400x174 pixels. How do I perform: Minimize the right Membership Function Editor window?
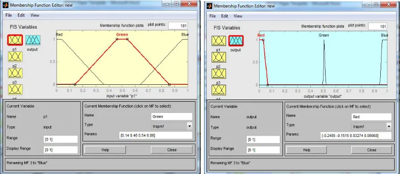(x=367, y=4)
